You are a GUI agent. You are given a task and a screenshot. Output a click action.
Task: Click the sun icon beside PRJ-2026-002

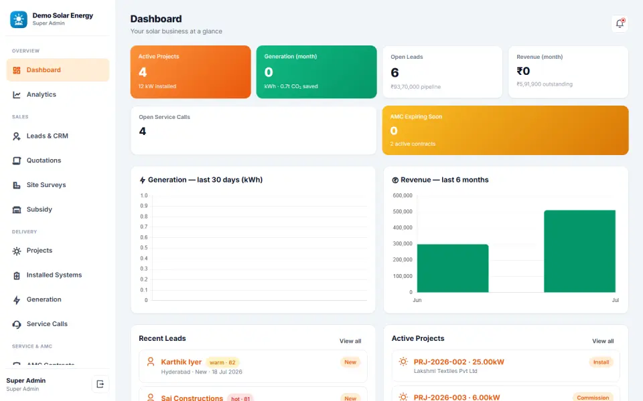[403, 362]
